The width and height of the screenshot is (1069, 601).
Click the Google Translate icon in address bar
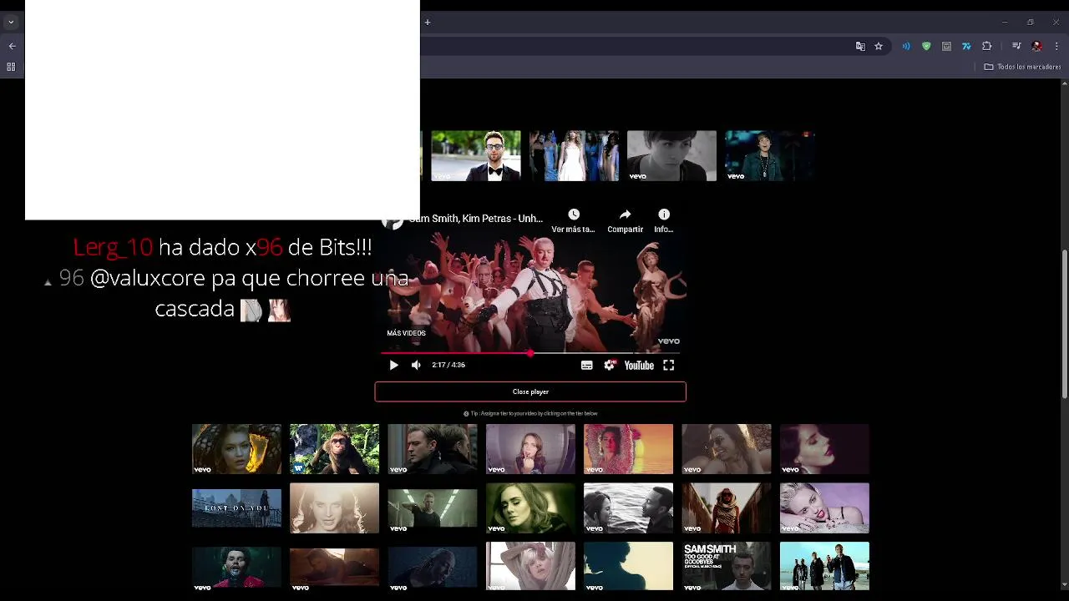tap(860, 47)
